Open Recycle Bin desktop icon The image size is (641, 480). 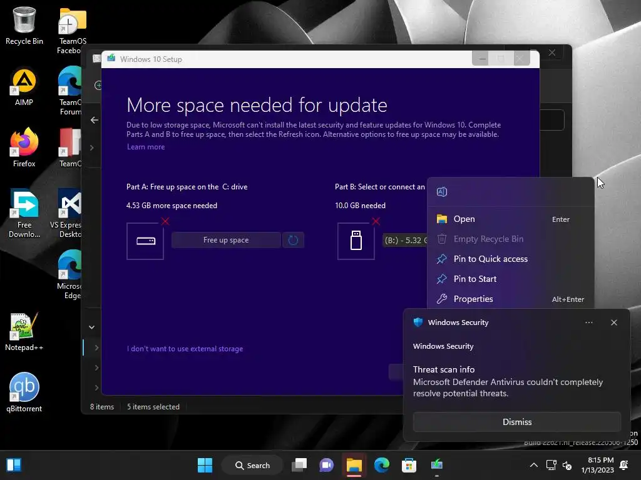pyautogui.click(x=24, y=25)
